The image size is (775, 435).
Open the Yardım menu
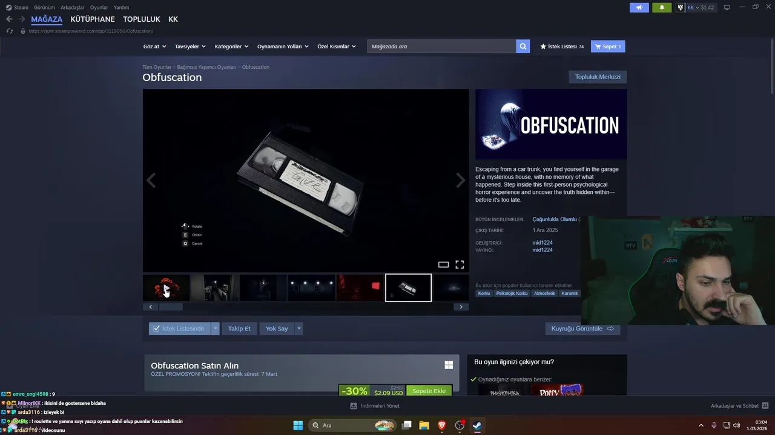121,8
